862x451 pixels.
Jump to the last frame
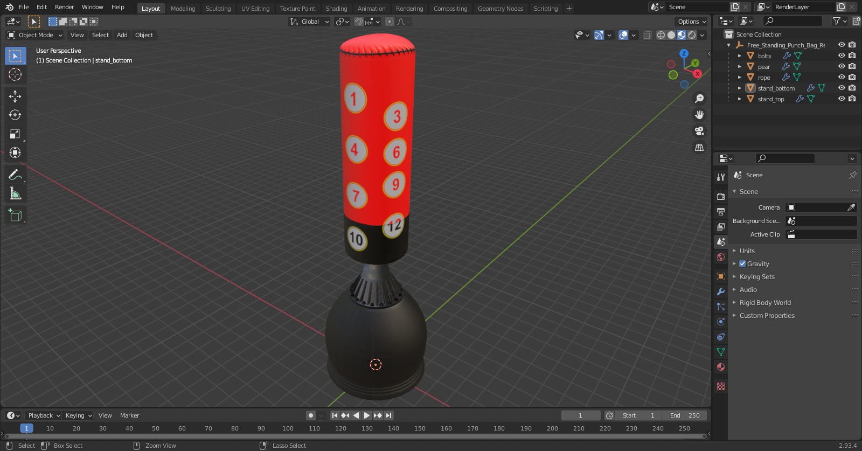click(x=388, y=415)
